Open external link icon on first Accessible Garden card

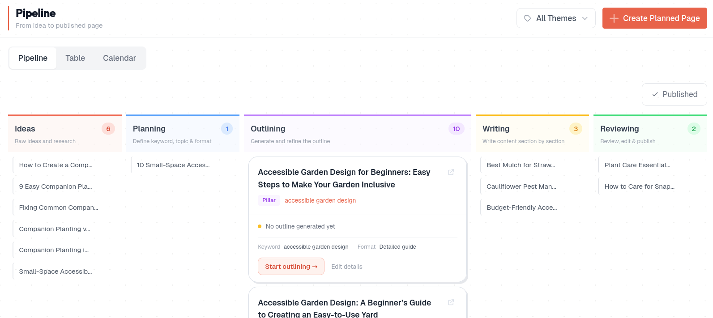[451, 172]
